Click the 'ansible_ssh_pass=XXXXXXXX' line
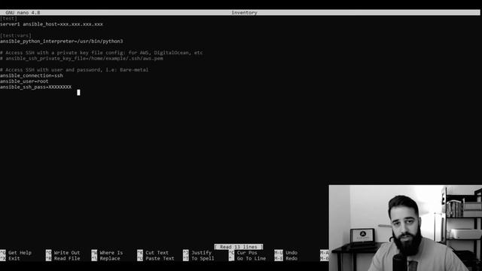482x271 pixels. pyautogui.click(x=35, y=87)
